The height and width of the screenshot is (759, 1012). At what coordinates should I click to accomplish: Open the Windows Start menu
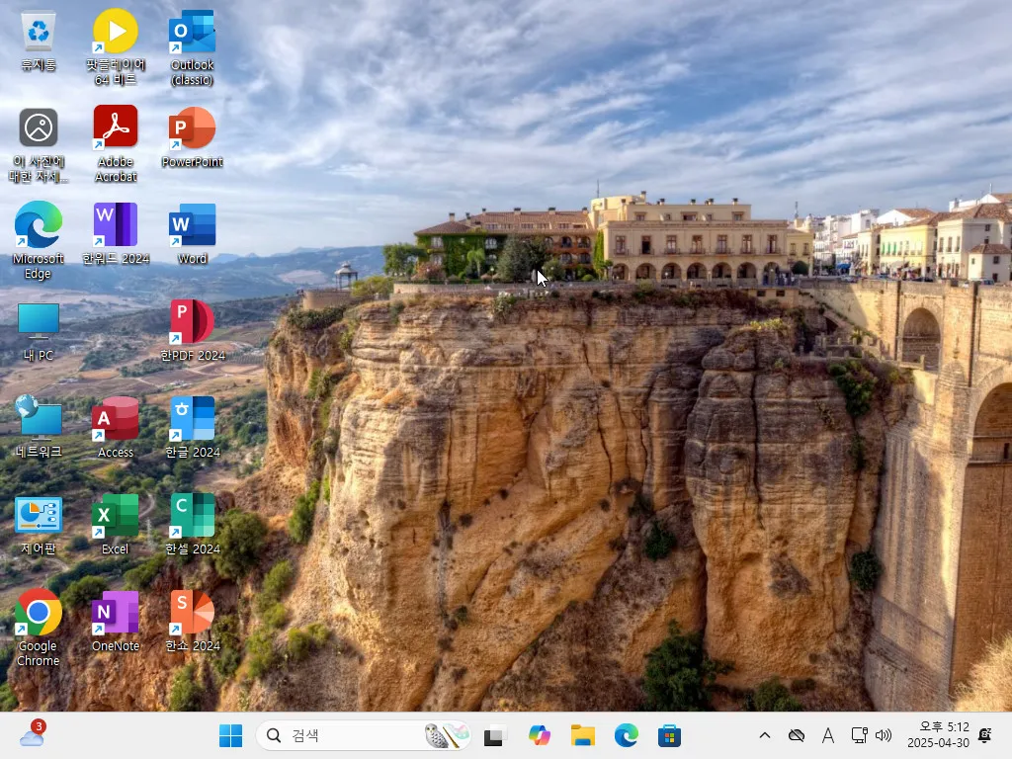tap(230, 736)
